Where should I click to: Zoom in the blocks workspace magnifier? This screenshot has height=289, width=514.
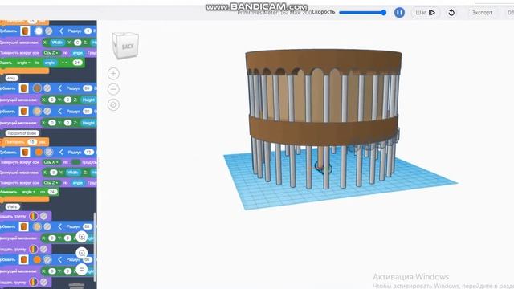click(x=82, y=237)
